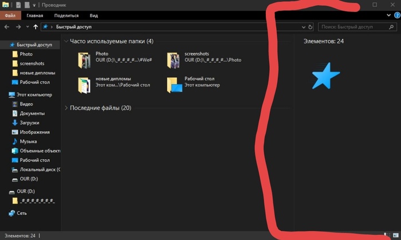Select the Вид ribbon tab
Screen dimensions: 401x240
click(93, 15)
